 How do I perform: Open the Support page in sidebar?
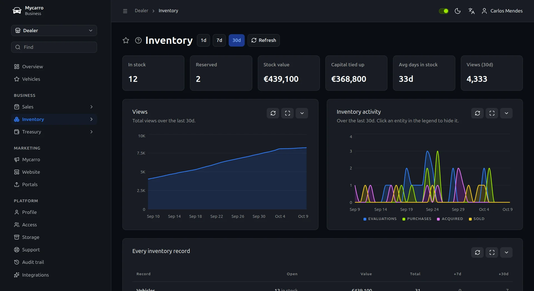(x=54, y=250)
